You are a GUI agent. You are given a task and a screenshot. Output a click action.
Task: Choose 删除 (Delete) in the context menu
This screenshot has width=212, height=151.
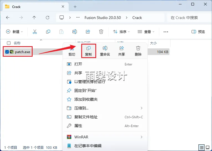[138, 51]
